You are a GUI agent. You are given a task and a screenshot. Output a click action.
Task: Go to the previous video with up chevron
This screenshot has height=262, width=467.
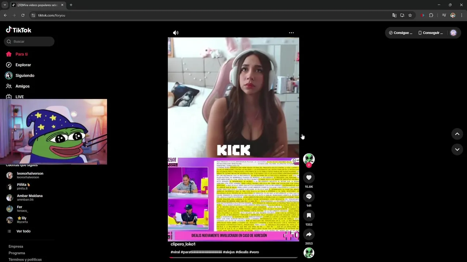point(457,134)
